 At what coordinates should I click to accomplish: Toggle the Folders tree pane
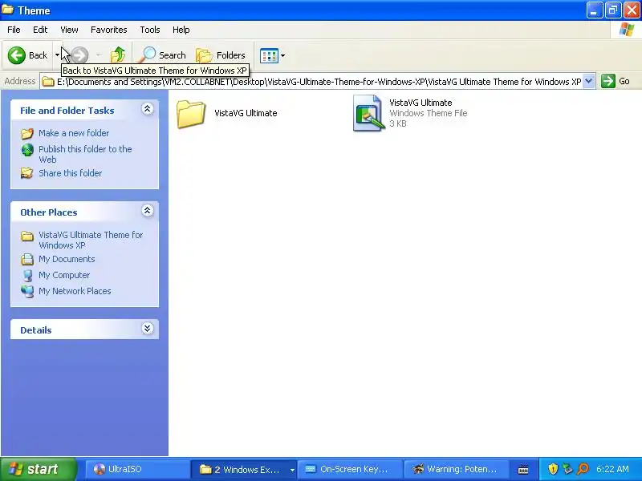(x=221, y=55)
